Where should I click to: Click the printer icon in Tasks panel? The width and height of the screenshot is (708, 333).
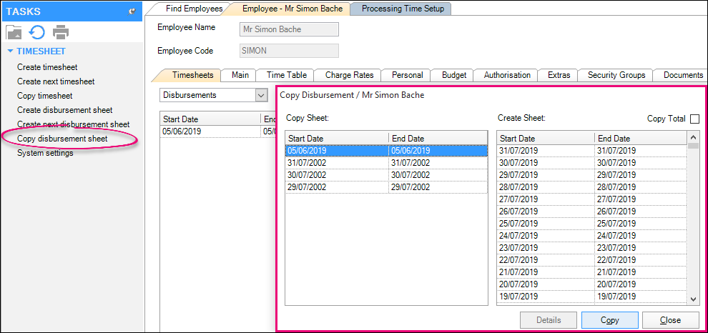(x=61, y=32)
